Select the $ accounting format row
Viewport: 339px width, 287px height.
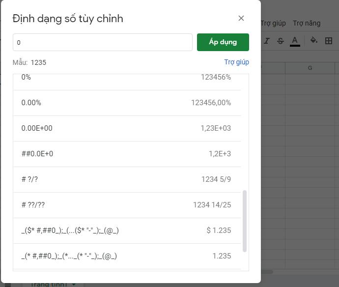(x=127, y=230)
